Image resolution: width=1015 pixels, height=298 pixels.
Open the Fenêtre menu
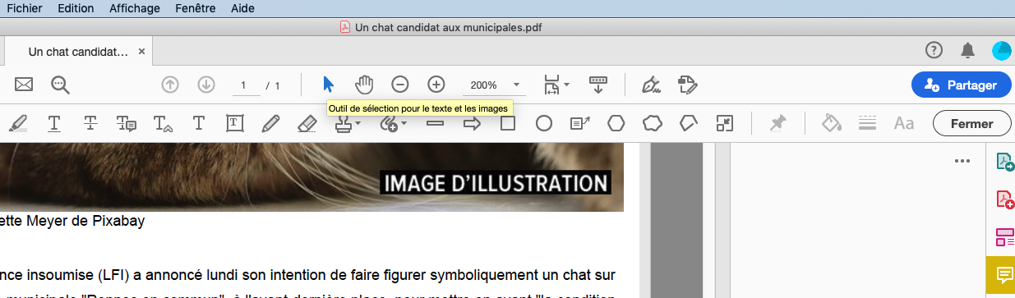(196, 8)
